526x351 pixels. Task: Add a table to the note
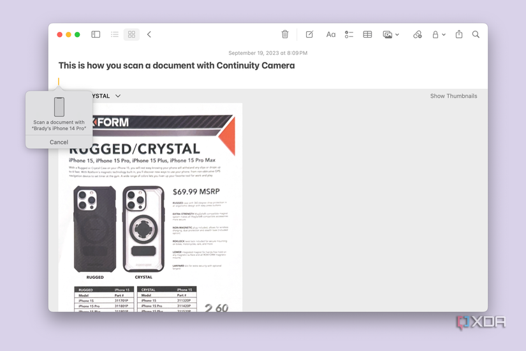367,34
